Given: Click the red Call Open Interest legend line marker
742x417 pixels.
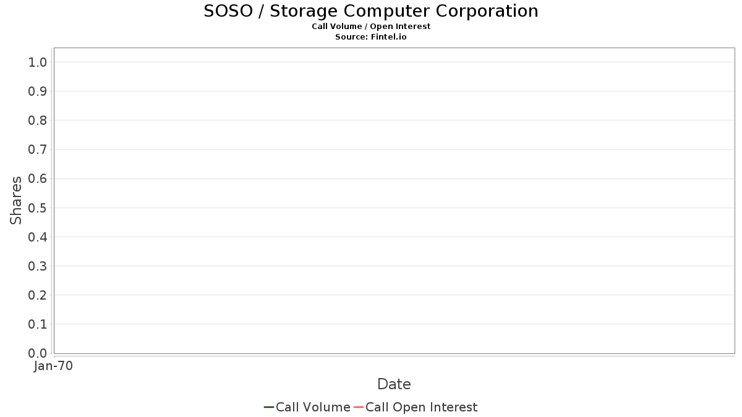Looking at the screenshot, I should (x=358, y=407).
